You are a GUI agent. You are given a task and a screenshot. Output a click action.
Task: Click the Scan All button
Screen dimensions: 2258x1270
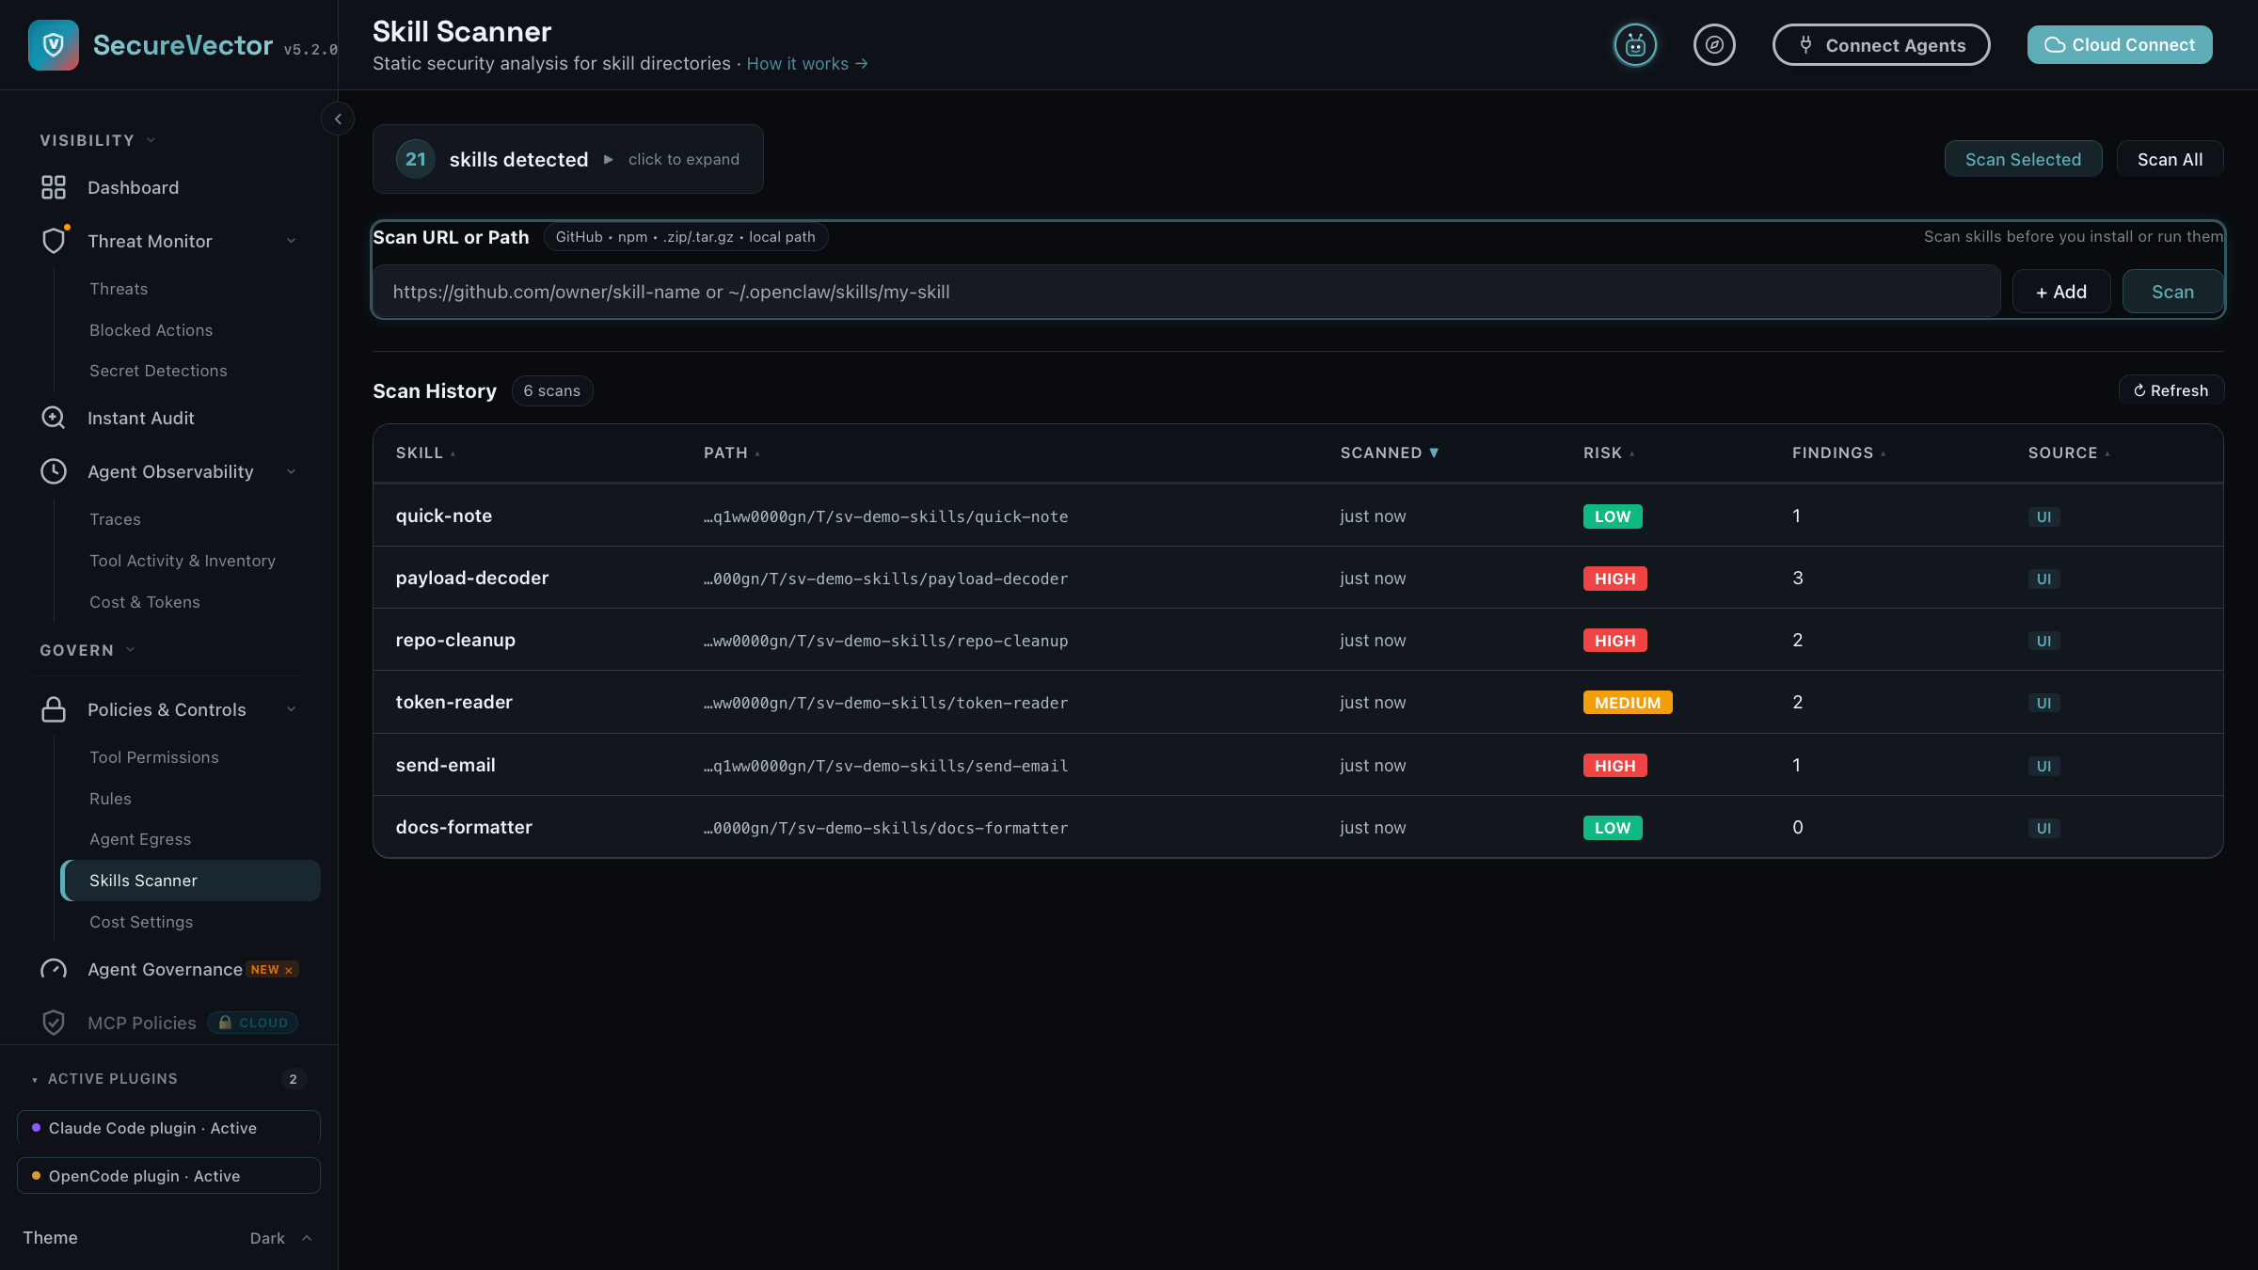[x=2170, y=159]
